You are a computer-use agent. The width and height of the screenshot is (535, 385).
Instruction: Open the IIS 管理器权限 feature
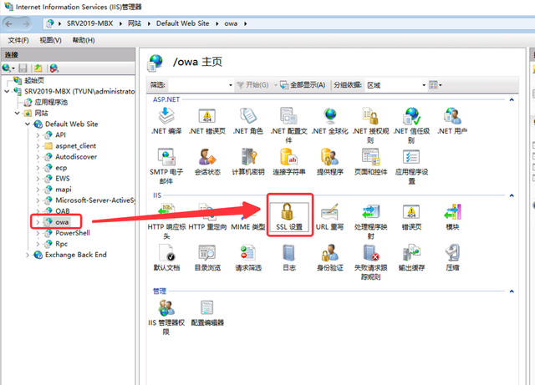click(166, 317)
